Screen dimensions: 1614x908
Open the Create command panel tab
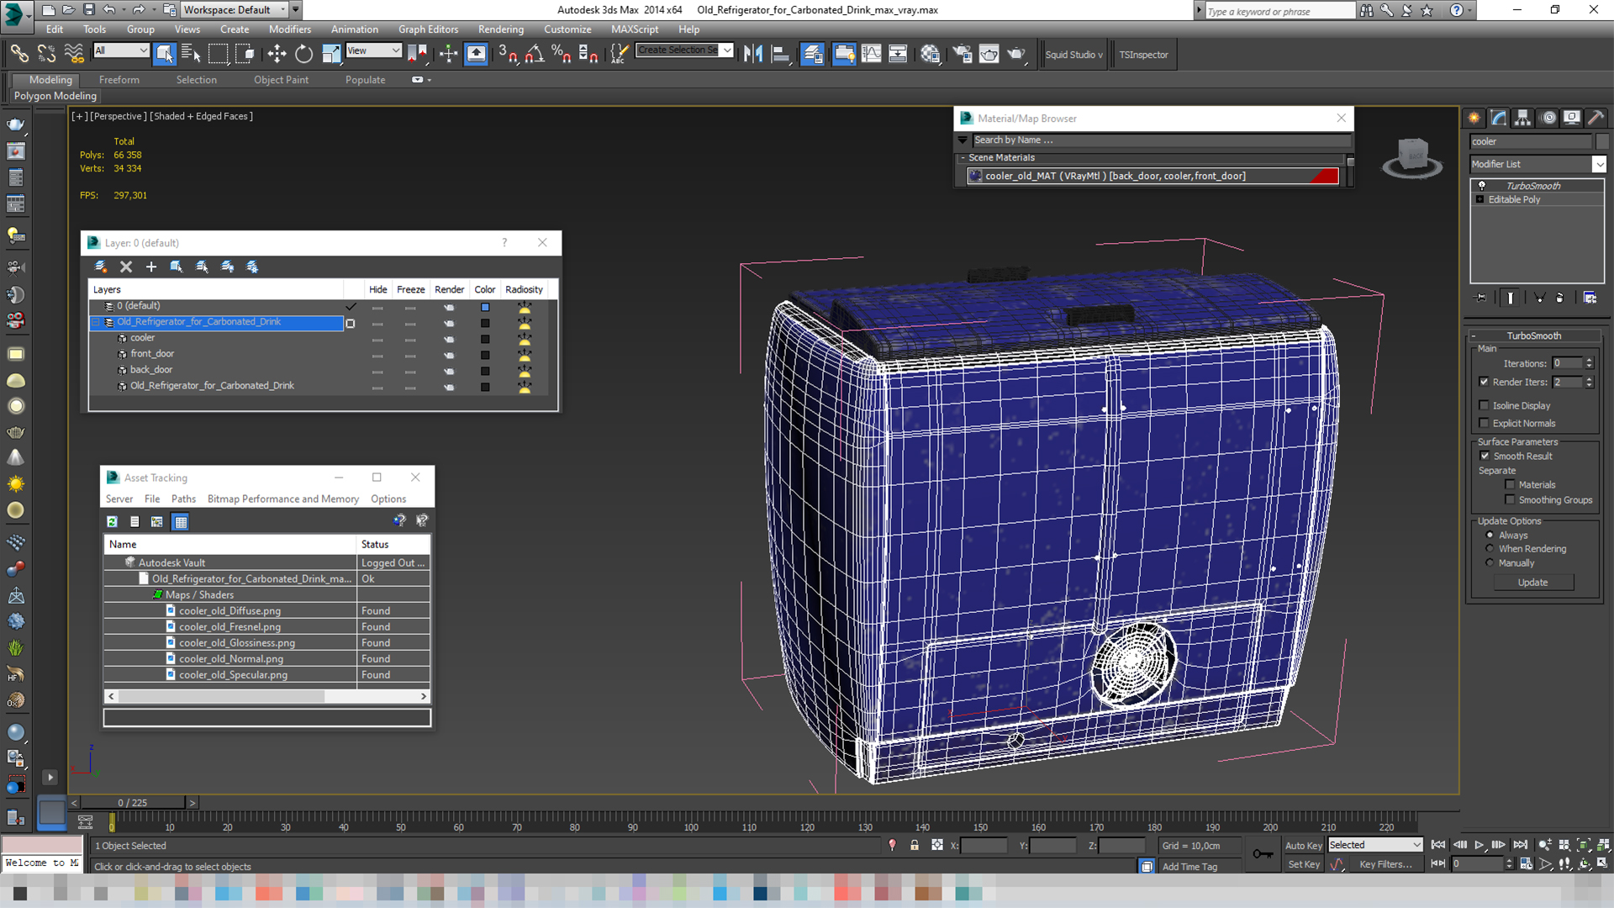[1474, 118]
